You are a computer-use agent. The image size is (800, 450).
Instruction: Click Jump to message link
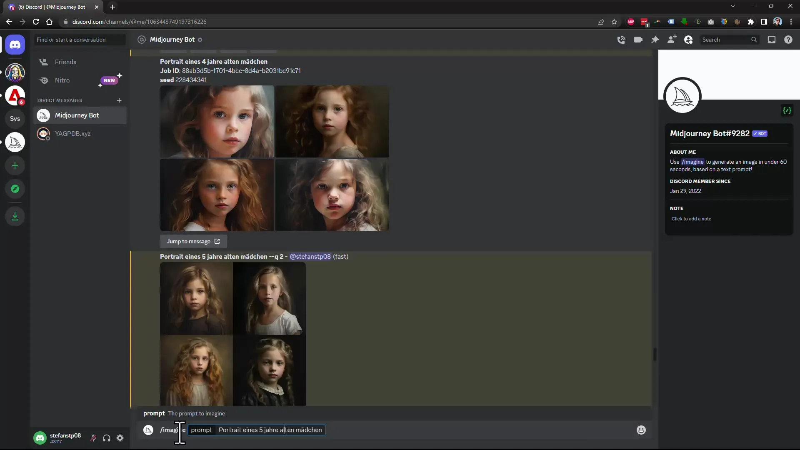pos(193,241)
